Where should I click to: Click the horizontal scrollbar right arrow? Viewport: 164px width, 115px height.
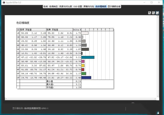[x=155, y=99]
